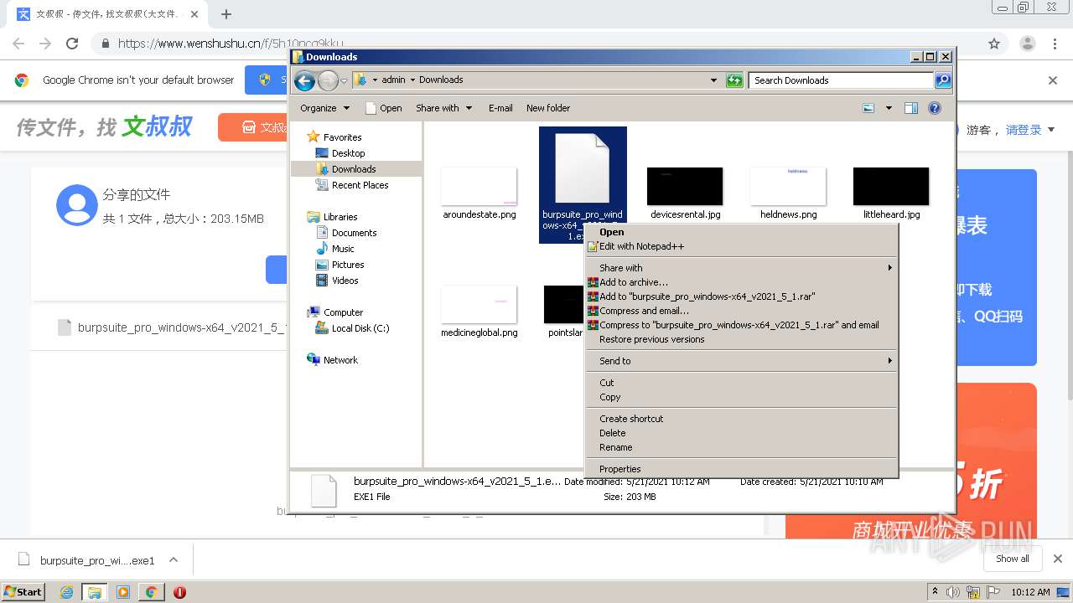
Task: Open Favorites in navigation pane
Action: [342, 137]
